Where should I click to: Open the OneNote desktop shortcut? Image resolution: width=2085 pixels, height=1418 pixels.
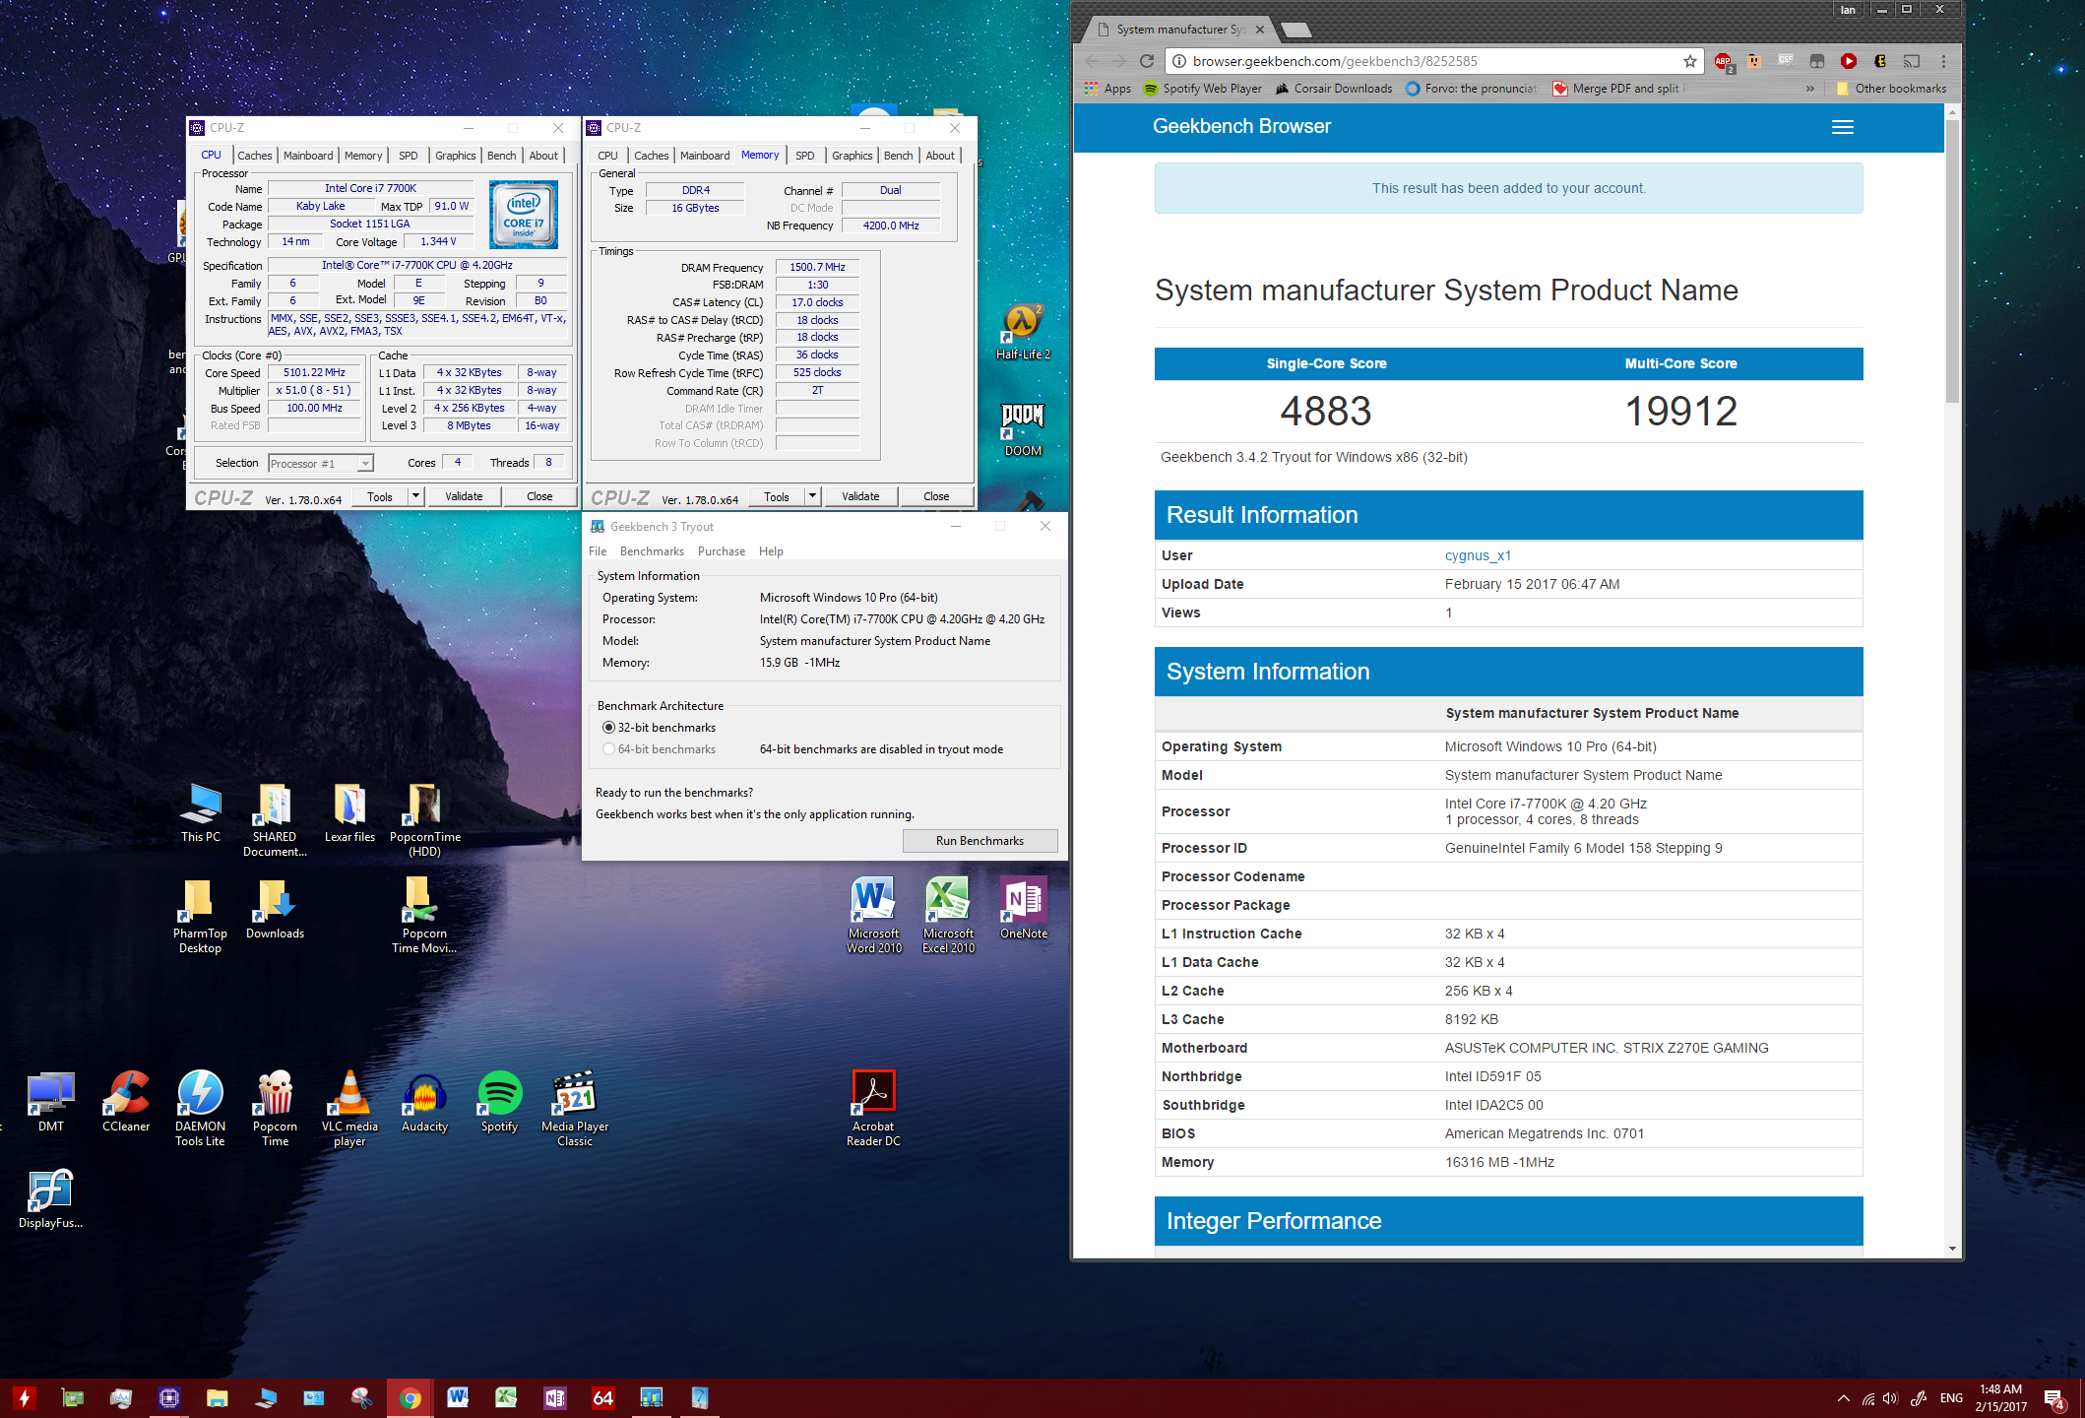click(1024, 908)
